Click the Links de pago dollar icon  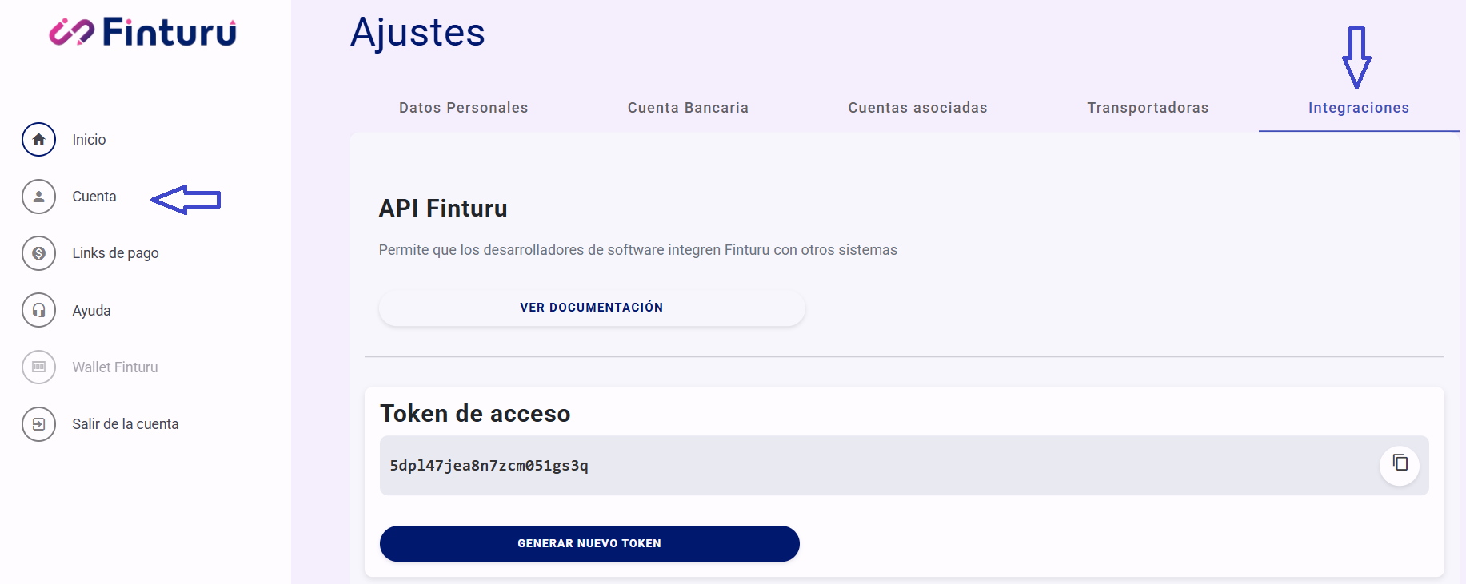[38, 253]
